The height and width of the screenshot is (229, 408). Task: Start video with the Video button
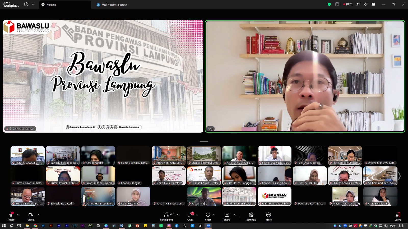click(31, 217)
